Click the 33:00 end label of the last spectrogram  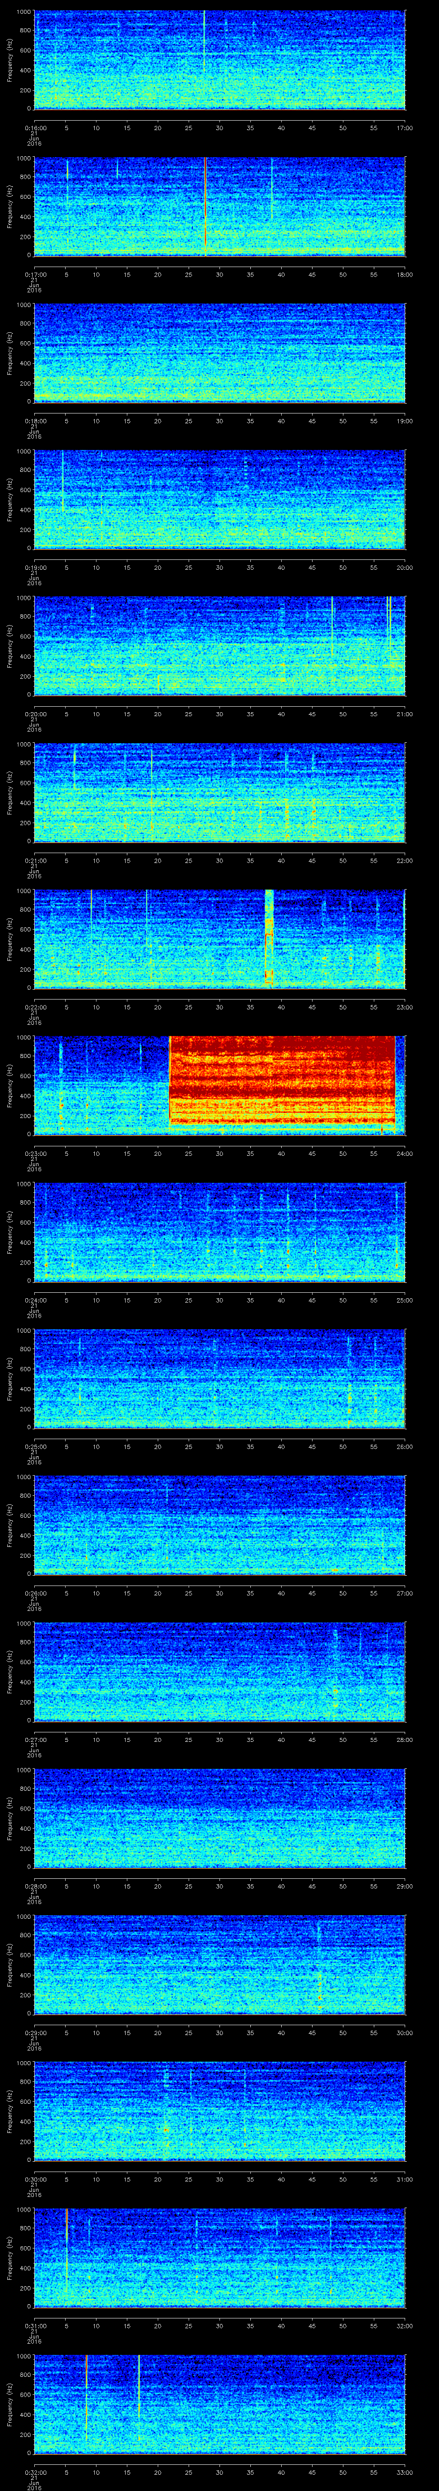click(404, 2472)
